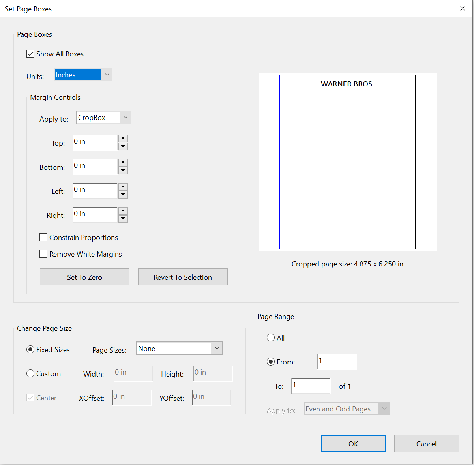Screen dimensions: 474x465
Task: Increase the Left margin with up arrow
Action: click(x=123, y=187)
